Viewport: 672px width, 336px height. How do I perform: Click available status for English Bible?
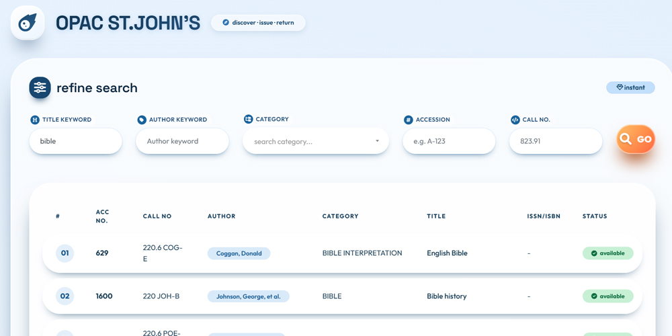click(x=607, y=253)
